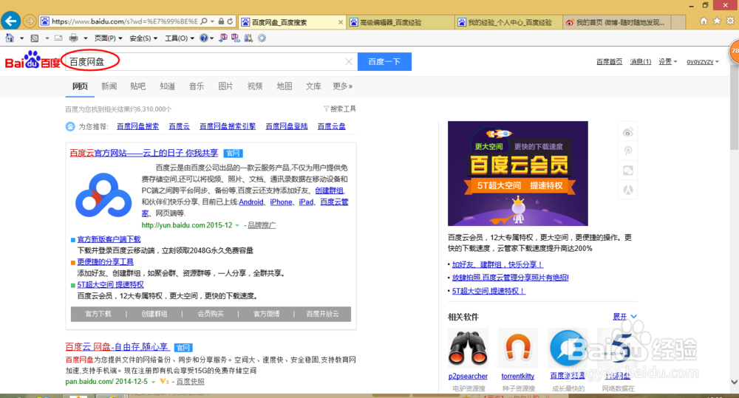Click the browser forward arrow button

click(30, 21)
